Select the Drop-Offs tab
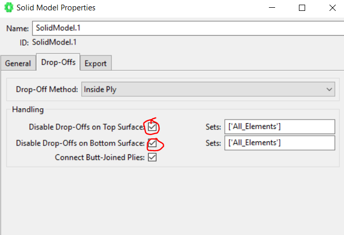344x235 pixels. click(58, 63)
